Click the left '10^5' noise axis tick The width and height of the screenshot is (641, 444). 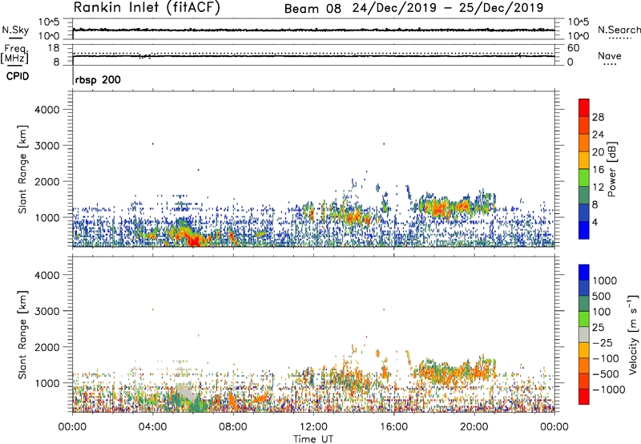(49, 22)
